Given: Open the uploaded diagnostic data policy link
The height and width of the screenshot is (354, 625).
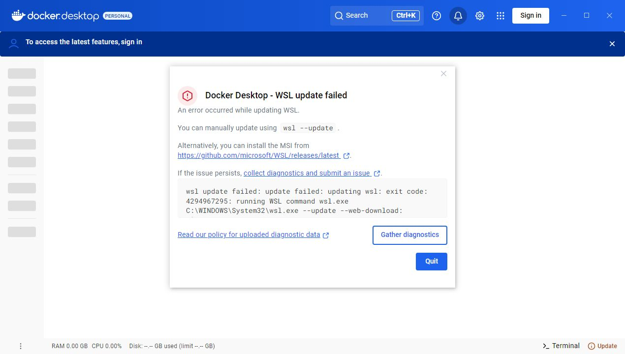Looking at the screenshot, I should (x=249, y=235).
